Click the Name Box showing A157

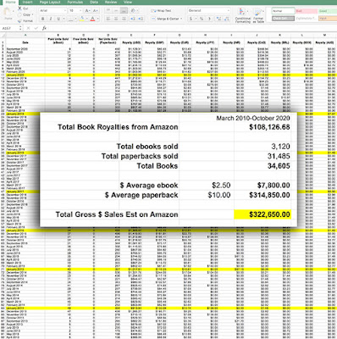[10, 28]
